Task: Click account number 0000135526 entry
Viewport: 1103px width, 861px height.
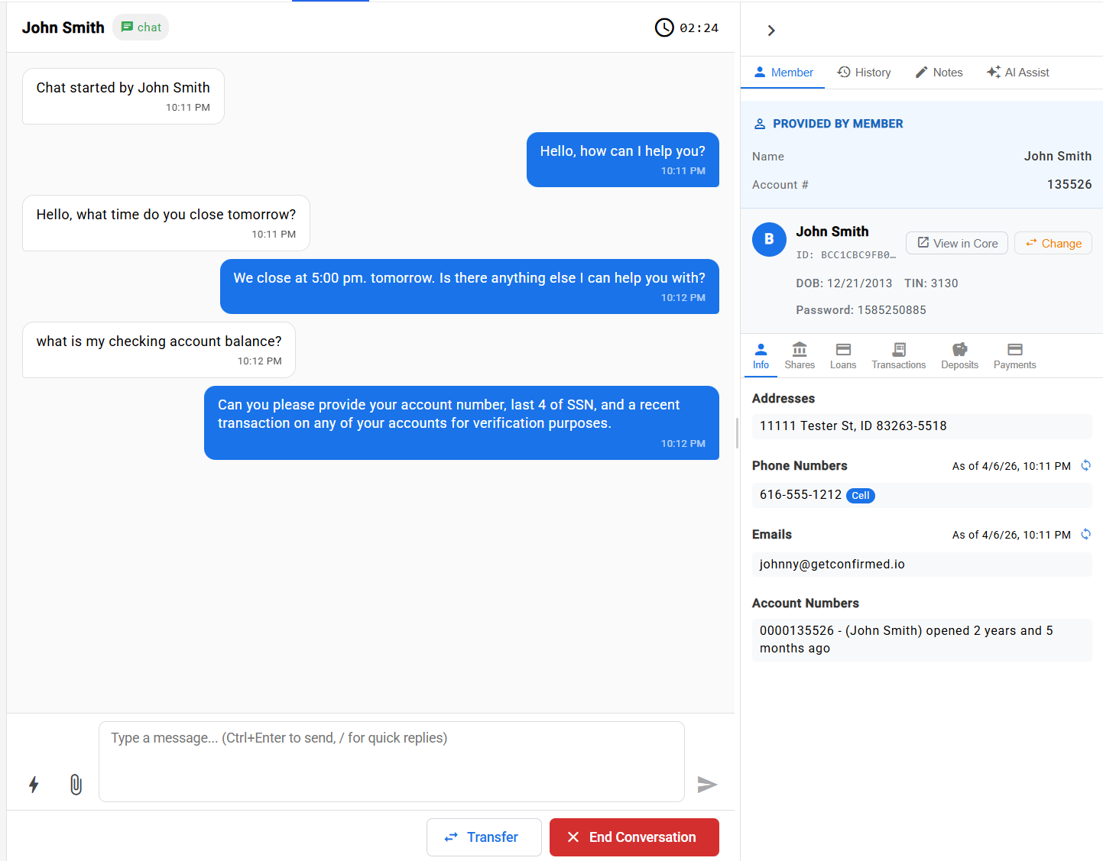Action: pyautogui.click(x=922, y=639)
